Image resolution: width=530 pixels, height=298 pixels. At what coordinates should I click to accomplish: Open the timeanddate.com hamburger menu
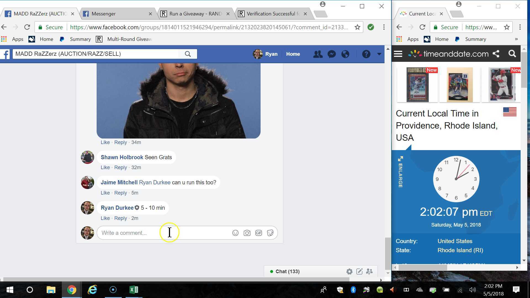[398, 54]
